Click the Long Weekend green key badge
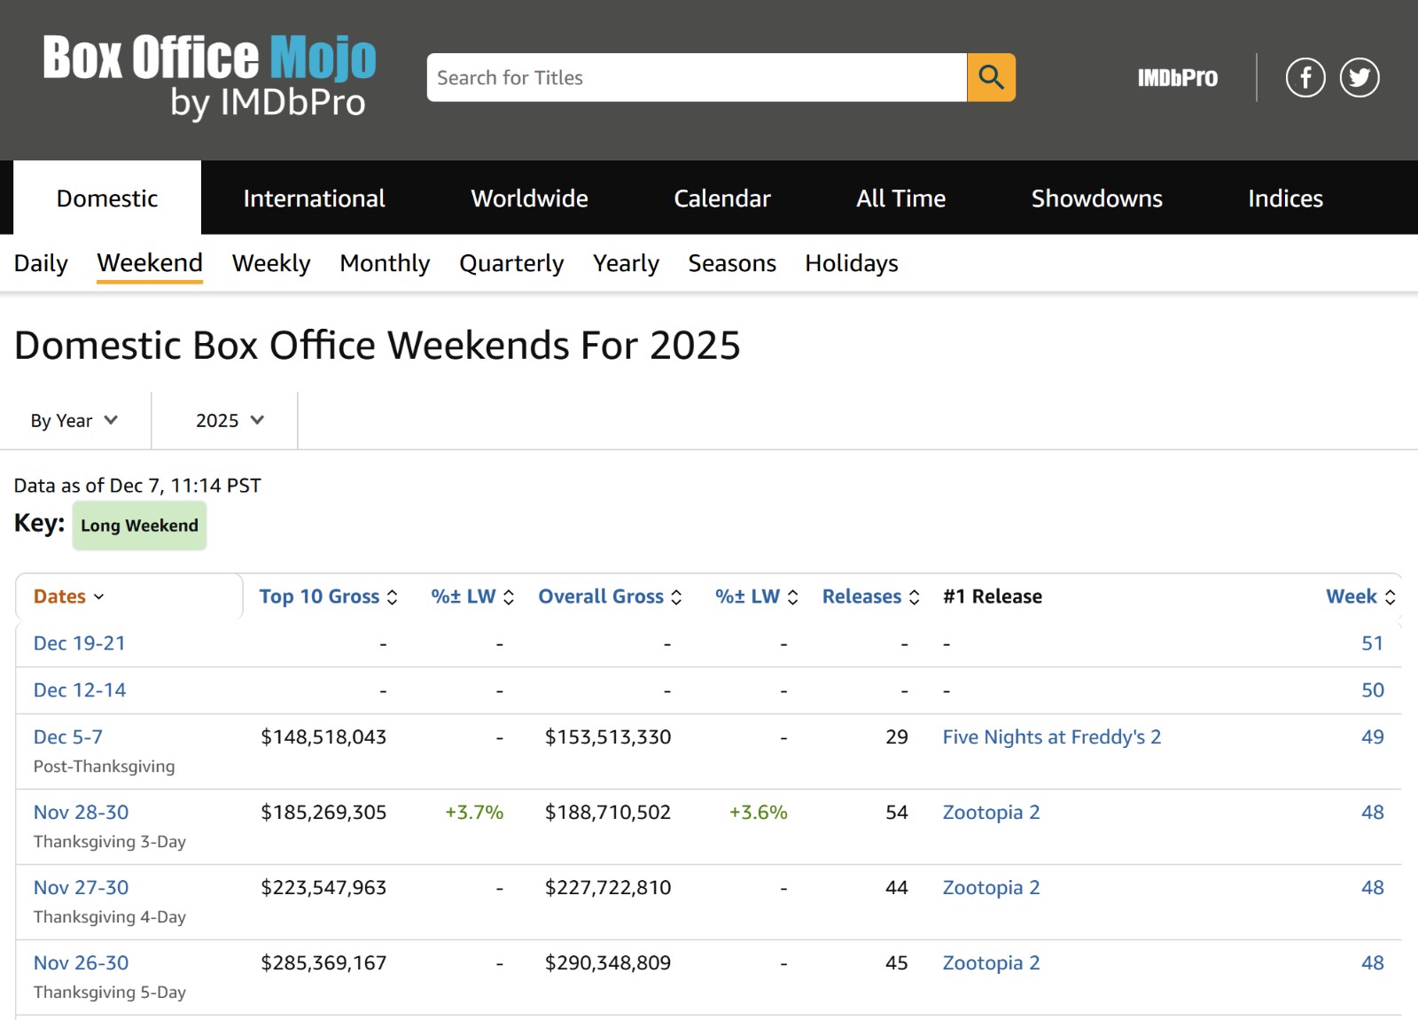This screenshot has width=1418, height=1020. pyautogui.click(x=139, y=526)
